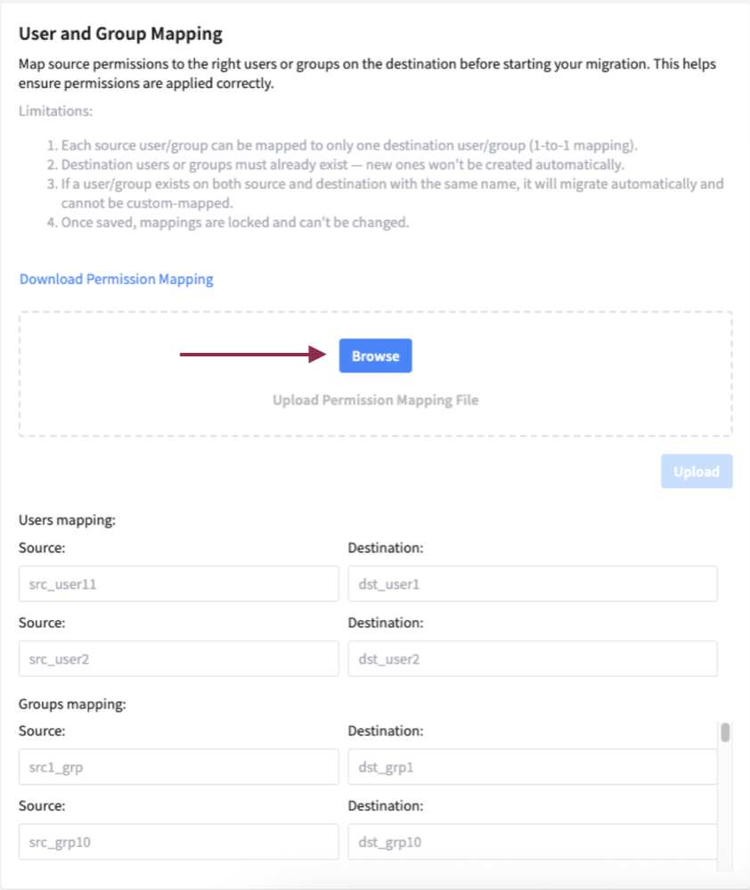Click the Upload button
750x890 pixels.
coord(697,471)
